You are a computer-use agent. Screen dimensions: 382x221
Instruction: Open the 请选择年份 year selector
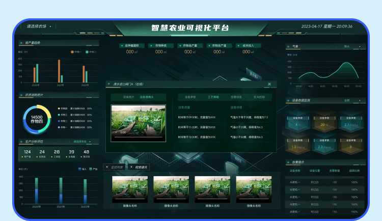coord(85,142)
